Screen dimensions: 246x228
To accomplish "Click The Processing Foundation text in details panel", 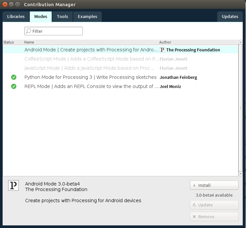I will 56,189.
